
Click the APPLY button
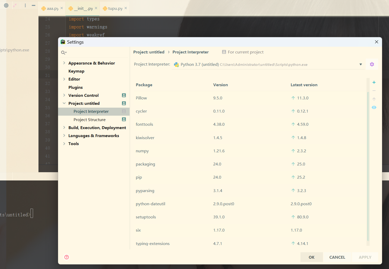tap(365, 257)
